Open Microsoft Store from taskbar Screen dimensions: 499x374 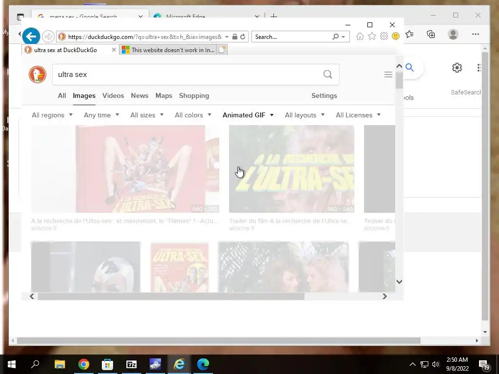[108, 364]
